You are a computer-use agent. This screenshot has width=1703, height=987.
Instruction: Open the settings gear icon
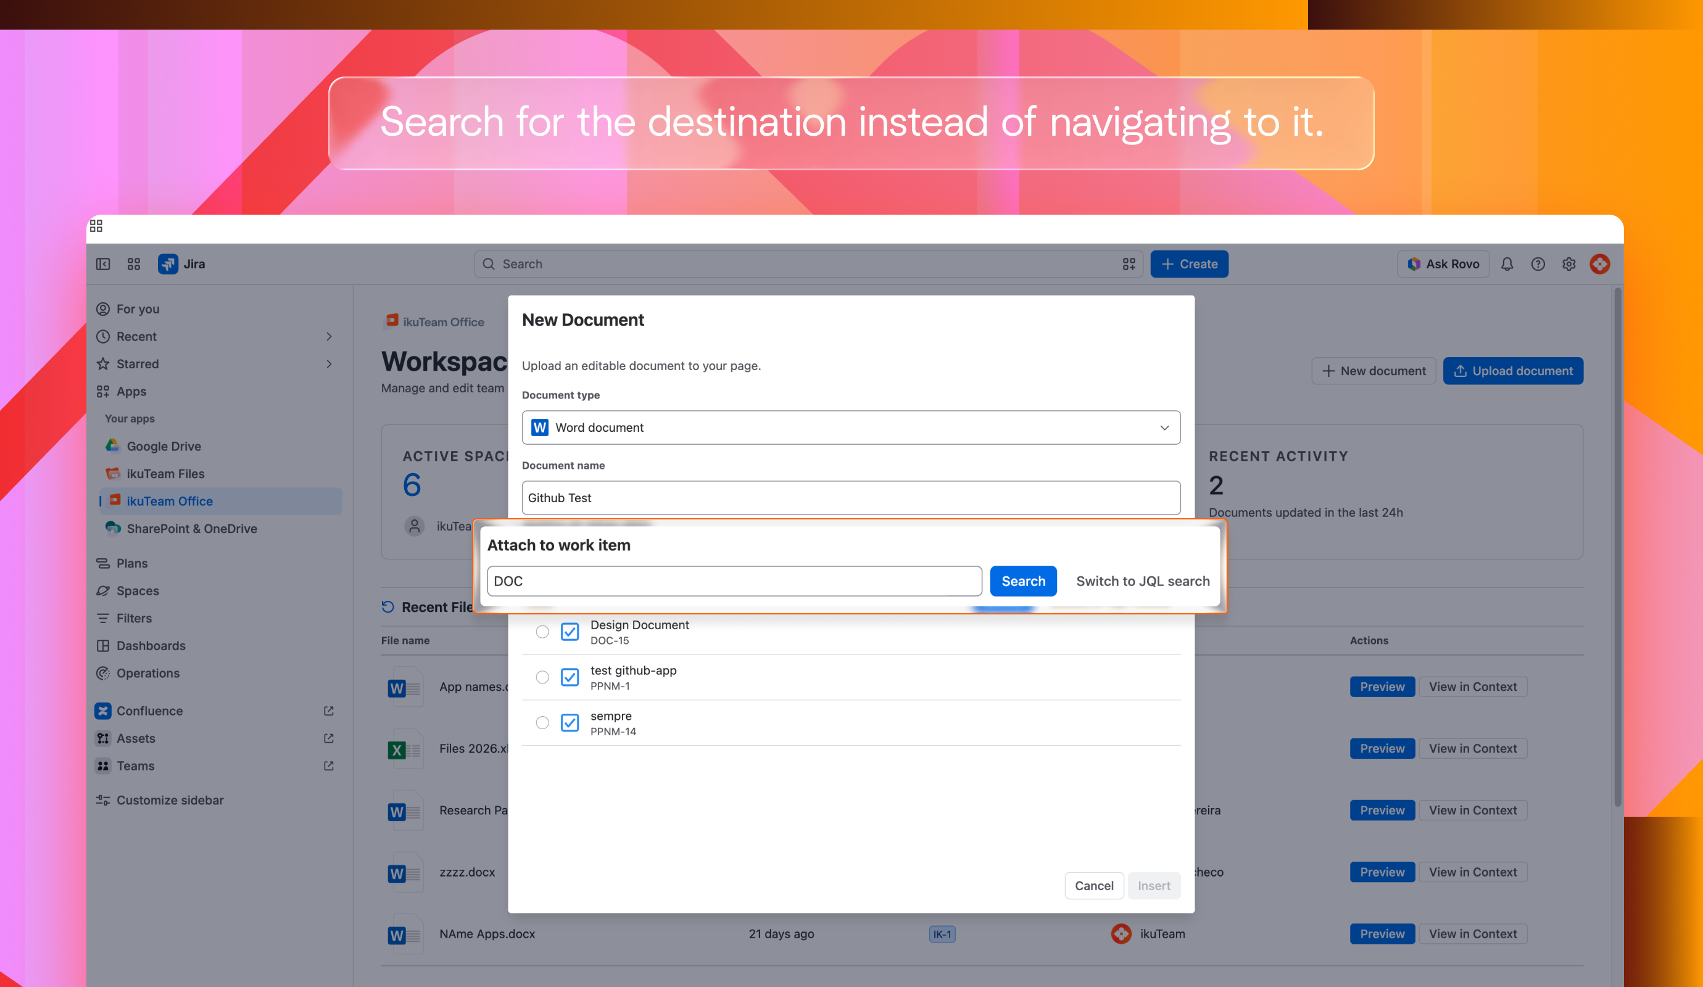click(1569, 264)
